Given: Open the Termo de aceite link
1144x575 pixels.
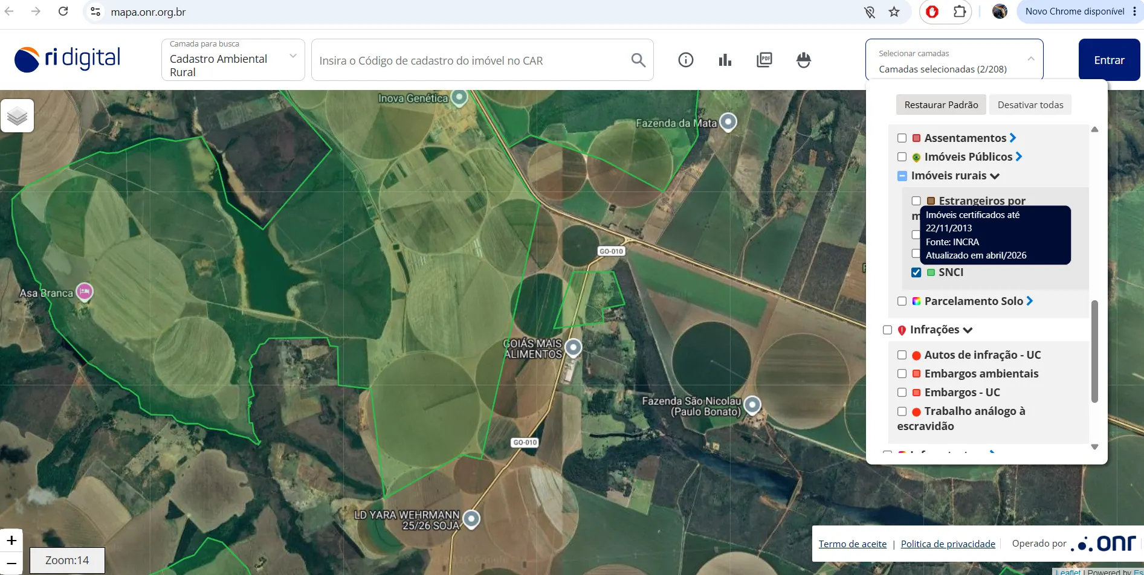Looking at the screenshot, I should pos(853,544).
